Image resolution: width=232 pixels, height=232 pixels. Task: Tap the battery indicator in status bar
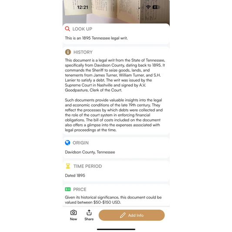[x=156, y=7]
